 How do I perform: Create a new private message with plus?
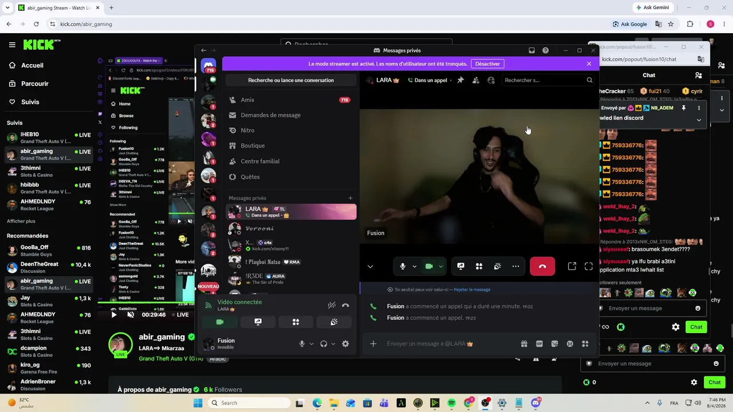350,198
